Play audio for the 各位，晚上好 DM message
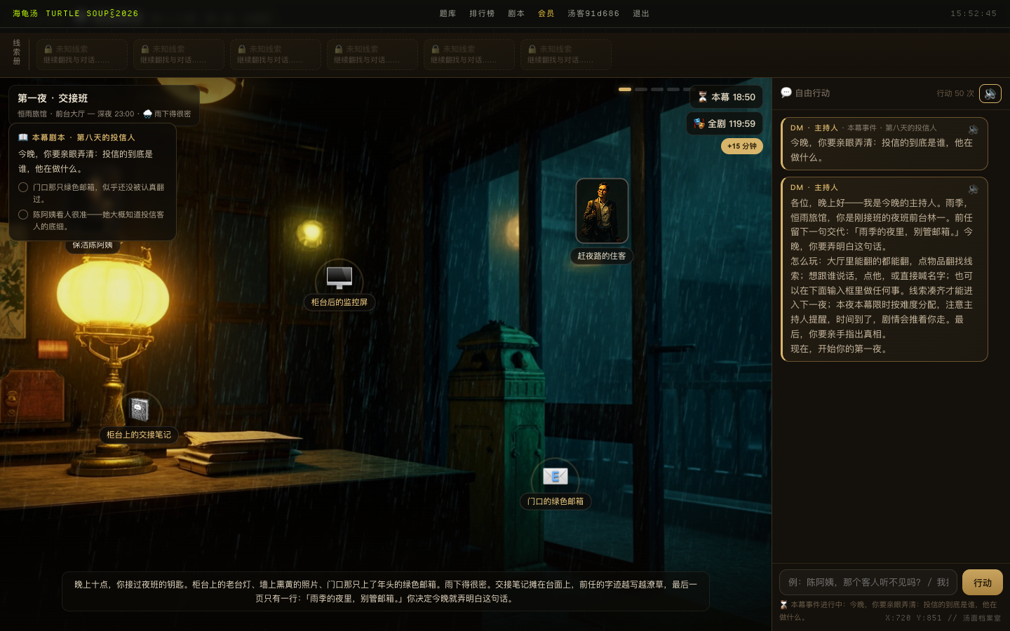The height and width of the screenshot is (631, 1010). pyautogui.click(x=974, y=189)
